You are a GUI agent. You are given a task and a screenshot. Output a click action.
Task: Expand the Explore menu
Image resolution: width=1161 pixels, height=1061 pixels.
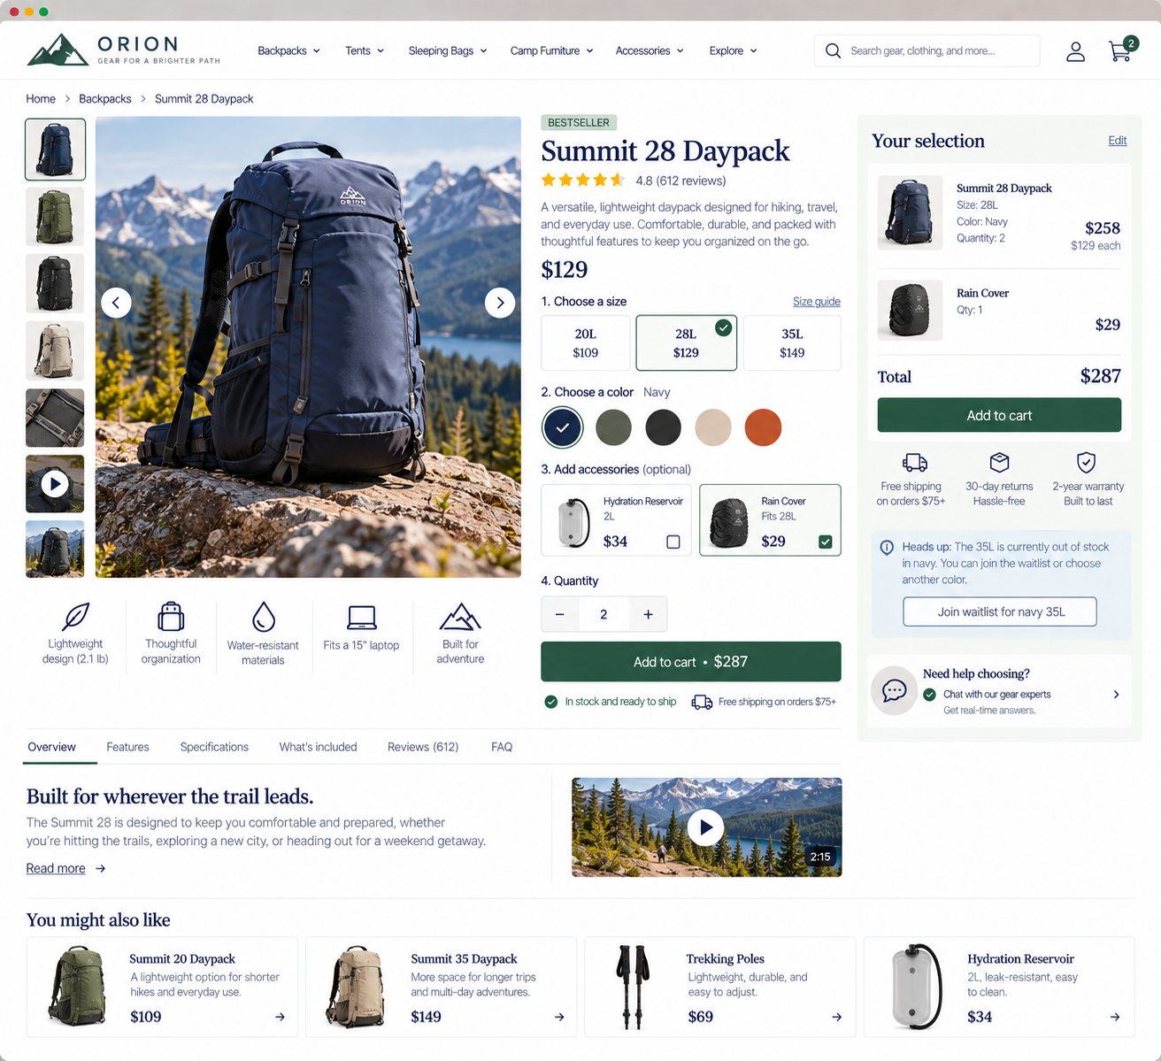coord(733,50)
